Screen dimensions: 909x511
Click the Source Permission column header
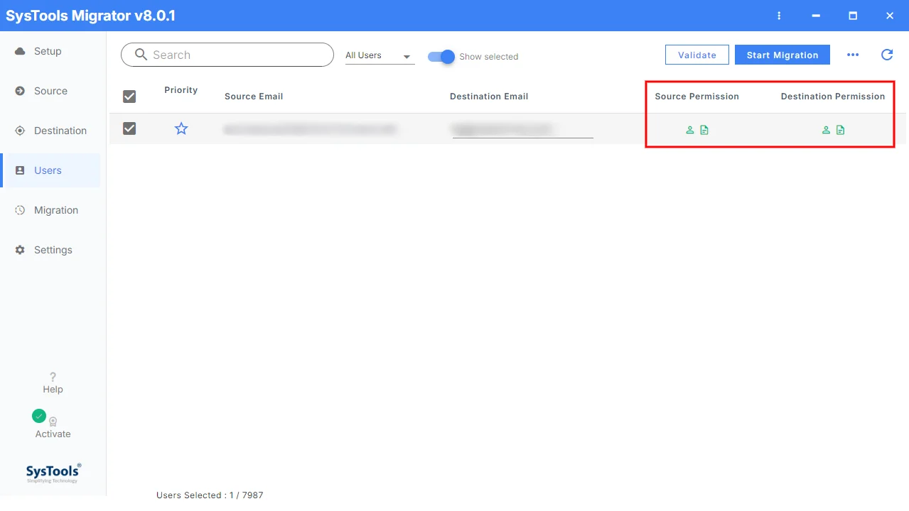pyautogui.click(x=697, y=97)
